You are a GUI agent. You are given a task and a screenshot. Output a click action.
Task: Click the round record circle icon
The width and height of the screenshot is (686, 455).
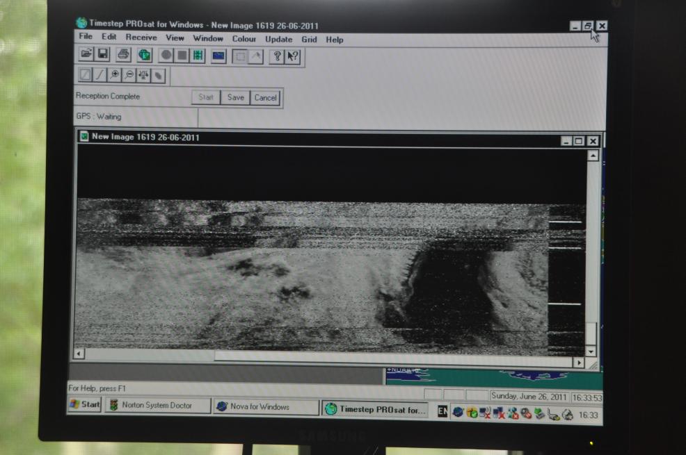click(166, 55)
